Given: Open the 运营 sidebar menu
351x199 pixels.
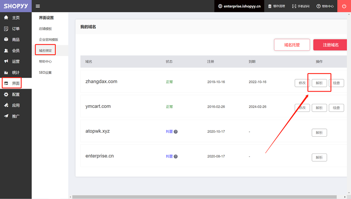Looking at the screenshot, I should coord(16,61).
